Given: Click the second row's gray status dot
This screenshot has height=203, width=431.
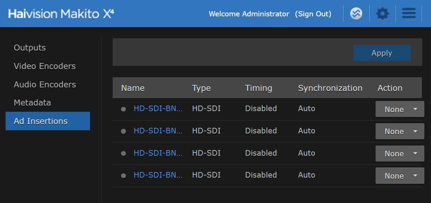Looking at the screenshot, I should point(123,131).
